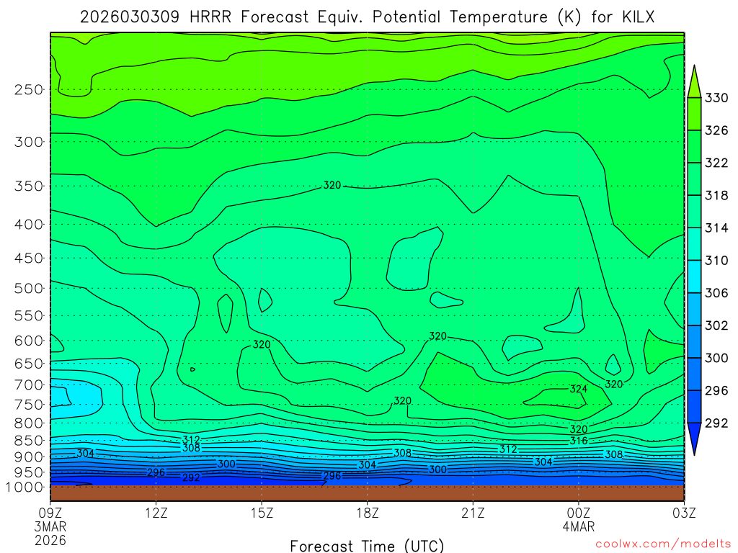Click the 800 pressure level label
The height and width of the screenshot is (553, 738).
(x=29, y=423)
